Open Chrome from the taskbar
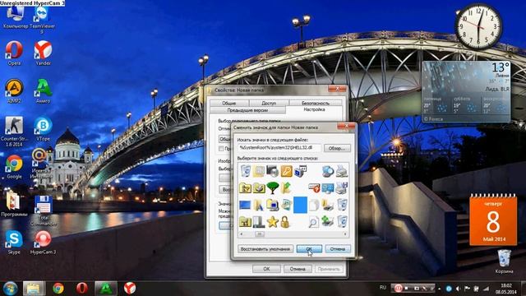526x296 pixels. [x=58, y=288]
